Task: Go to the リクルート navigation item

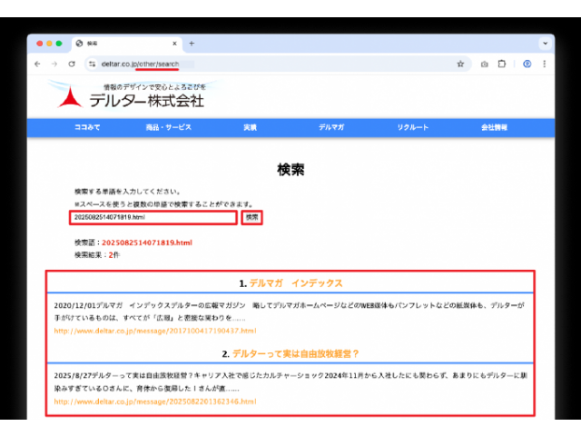Action: [x=413, y=127]
